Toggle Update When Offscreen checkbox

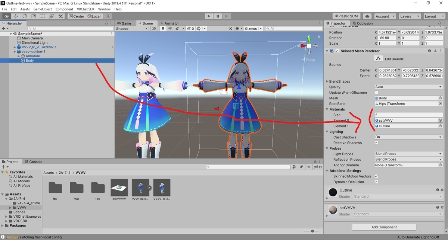(376, 93)
